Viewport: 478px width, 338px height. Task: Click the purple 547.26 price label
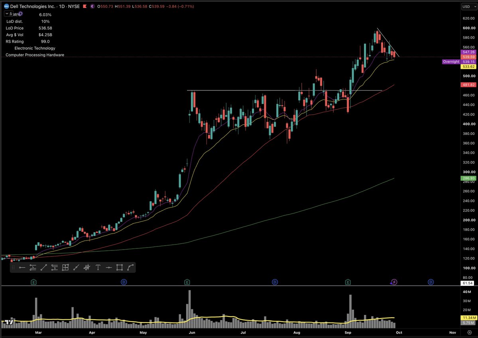(468, 52)
